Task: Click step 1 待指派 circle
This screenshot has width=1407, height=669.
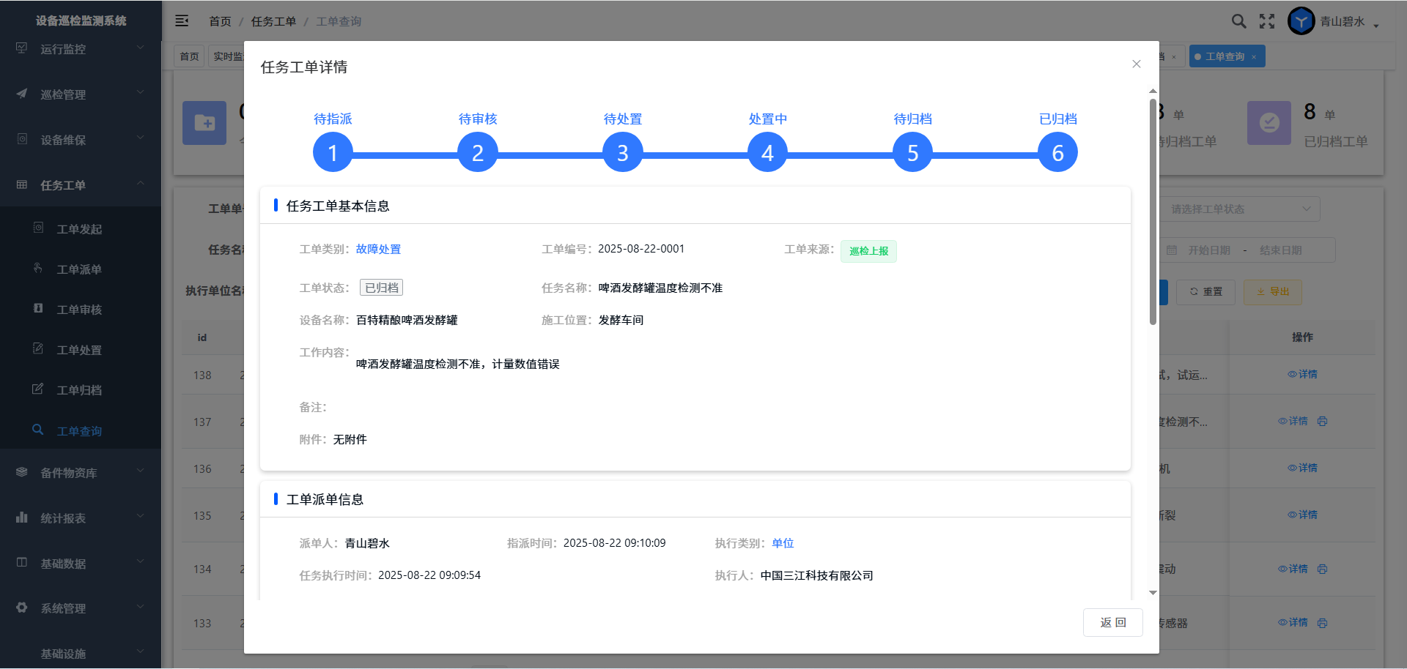Action: [x=333, y=152]
